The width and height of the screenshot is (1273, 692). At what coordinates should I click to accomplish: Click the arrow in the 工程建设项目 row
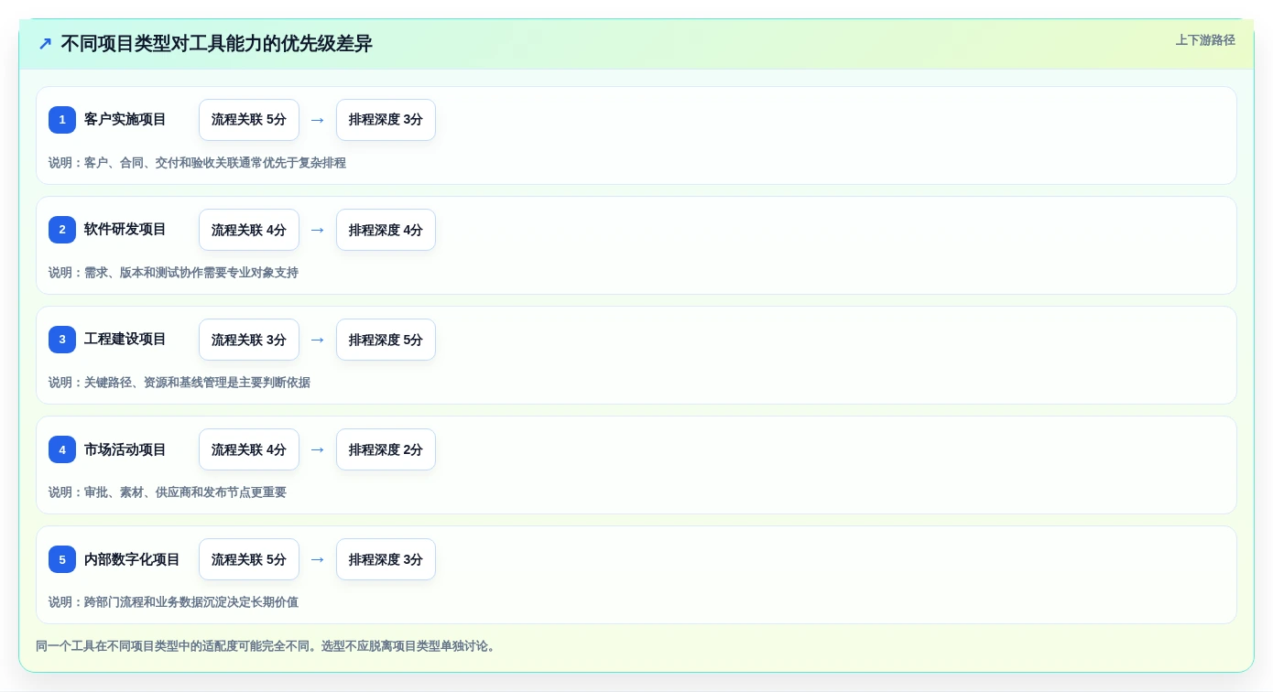pos(318,340)
